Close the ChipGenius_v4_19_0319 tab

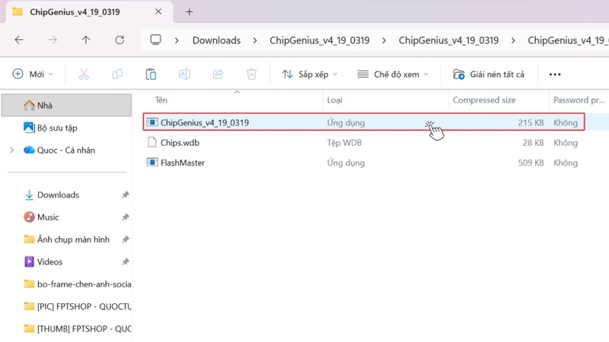pos(158,11)
